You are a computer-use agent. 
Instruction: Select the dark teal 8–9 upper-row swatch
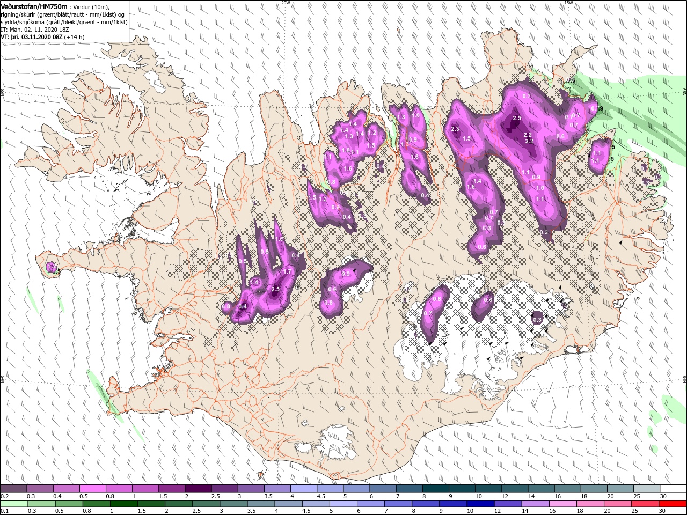[436, 489]
